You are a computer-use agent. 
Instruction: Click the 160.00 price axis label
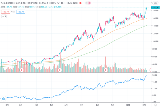155,18
